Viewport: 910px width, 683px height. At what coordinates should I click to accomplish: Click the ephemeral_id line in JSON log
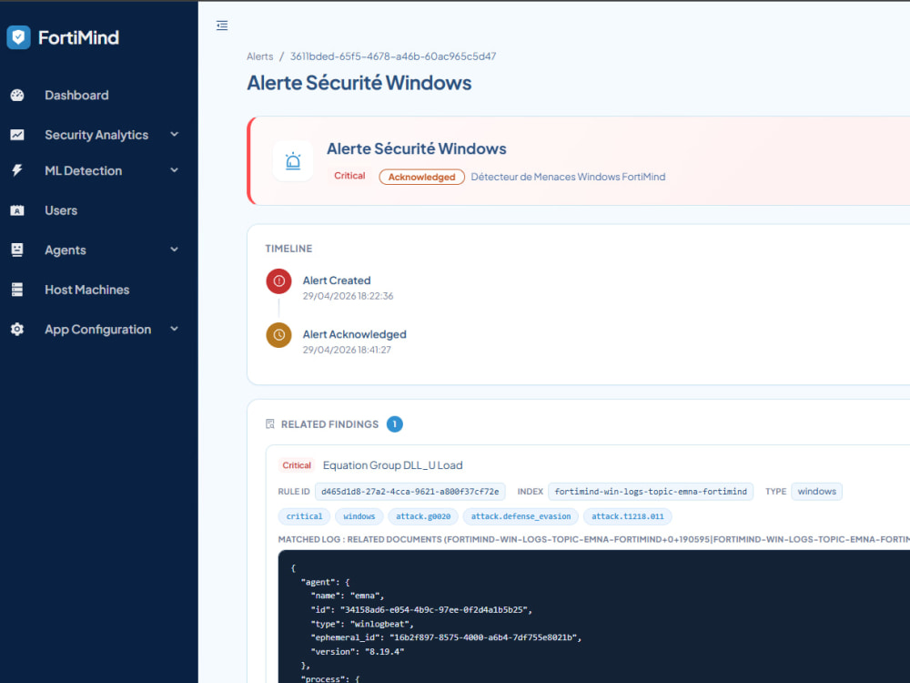pyautogui.click(x=446, y=637)
